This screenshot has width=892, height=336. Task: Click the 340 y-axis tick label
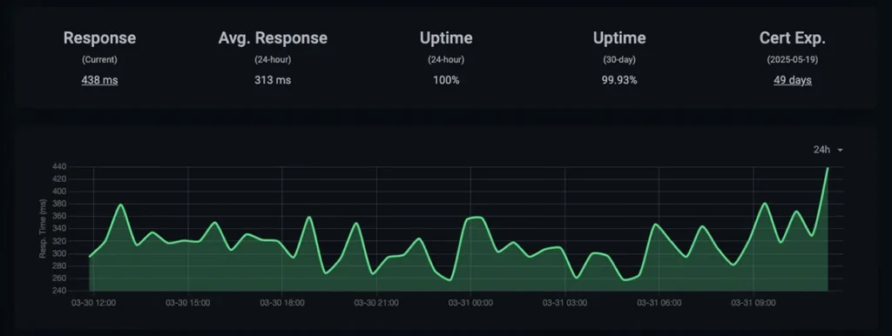[x=60, y=229]
